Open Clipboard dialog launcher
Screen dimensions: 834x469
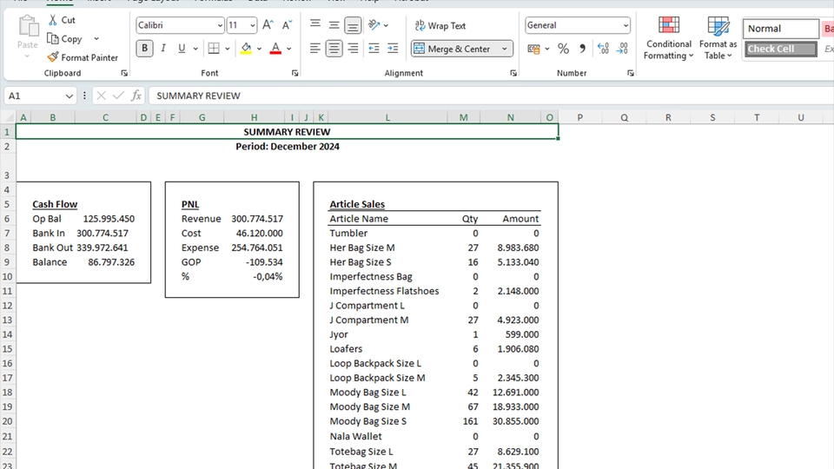tap(124, 73)
